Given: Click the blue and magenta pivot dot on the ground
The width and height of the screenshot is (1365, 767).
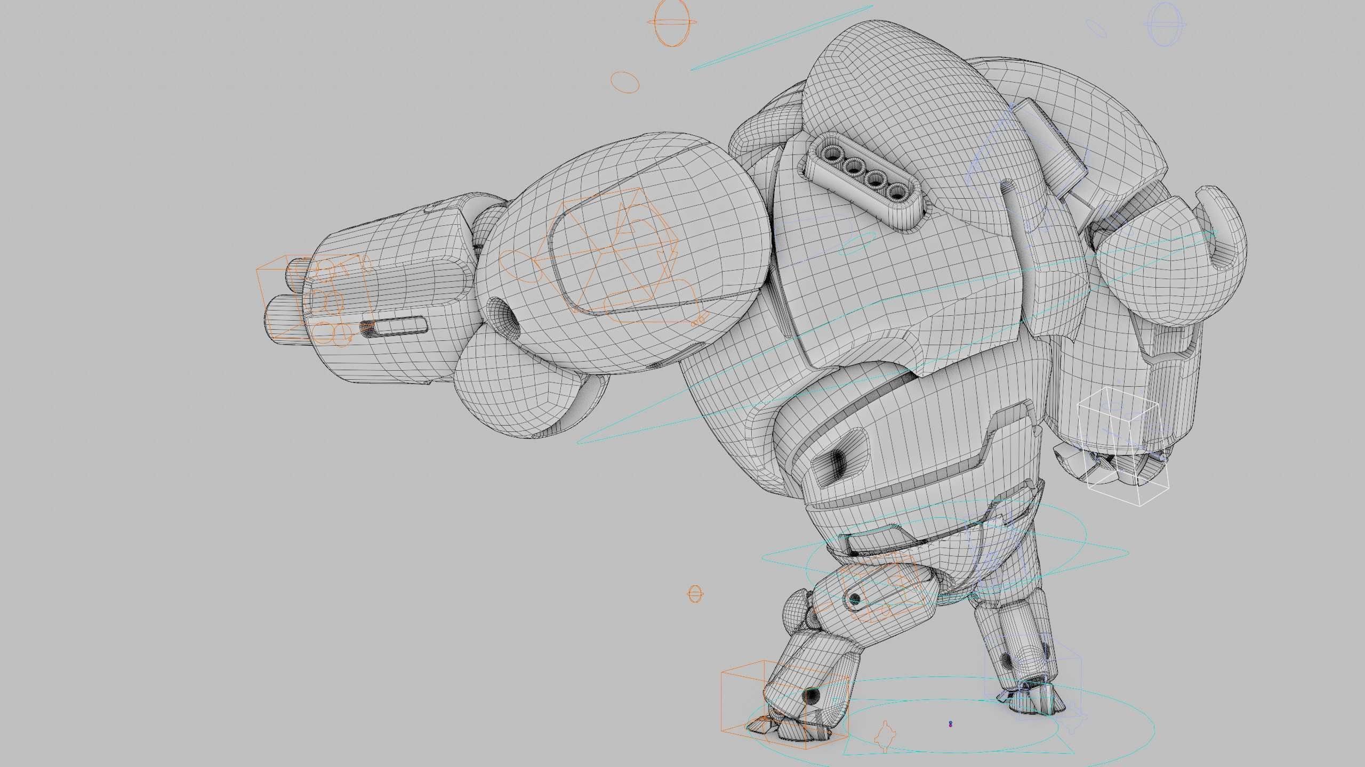Looking at the screenshot, I should [950, 724].
